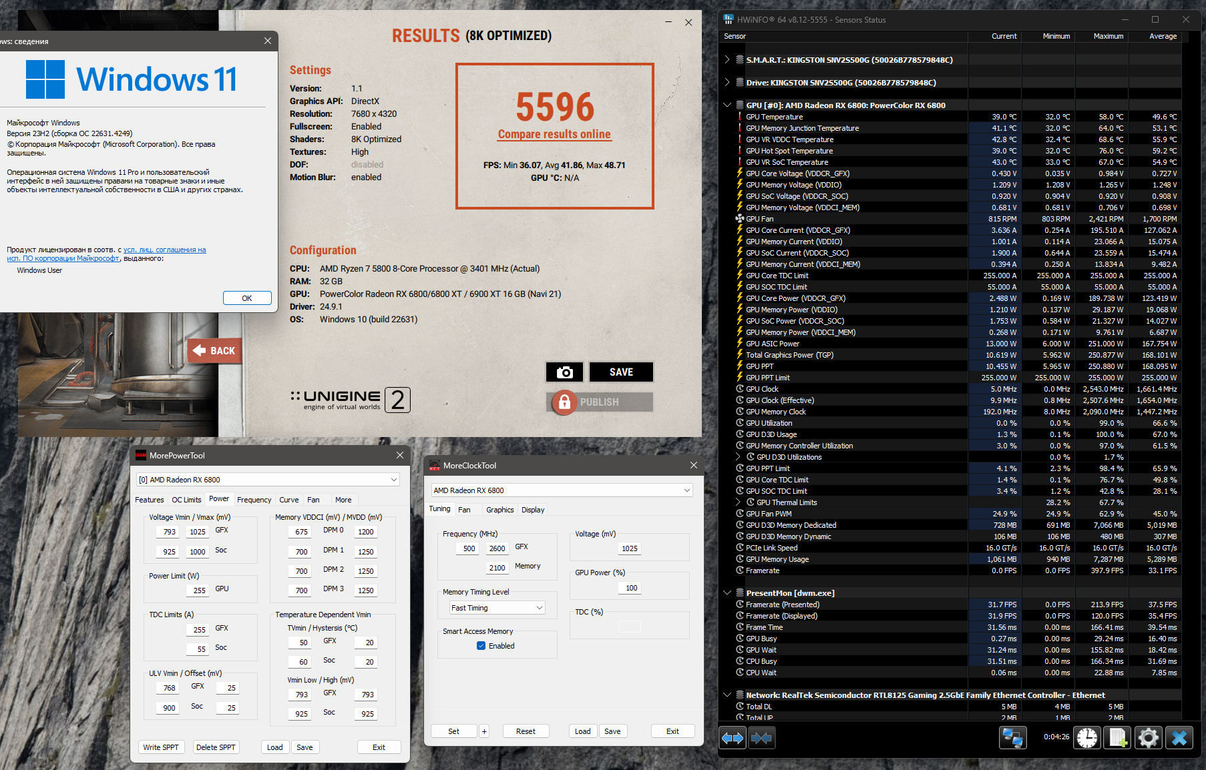Click the MoreClockTool title bar app icon
Viewport: 1206px width, 770px height.
tap(435, 466)
